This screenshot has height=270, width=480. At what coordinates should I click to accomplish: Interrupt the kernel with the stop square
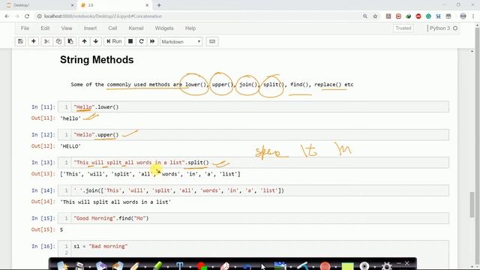pyautogui.click(x=130, y=41)
